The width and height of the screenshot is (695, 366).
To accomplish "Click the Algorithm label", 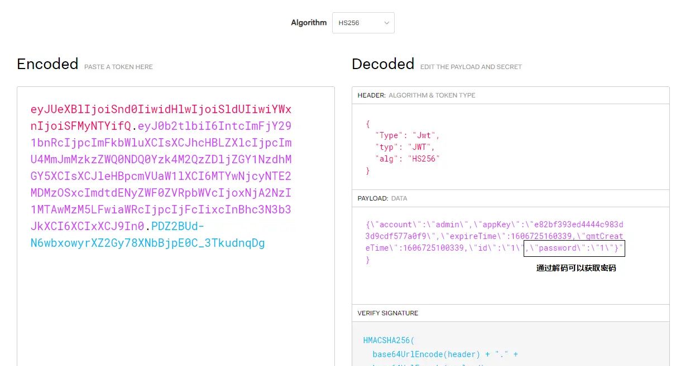I will point(308,23).
